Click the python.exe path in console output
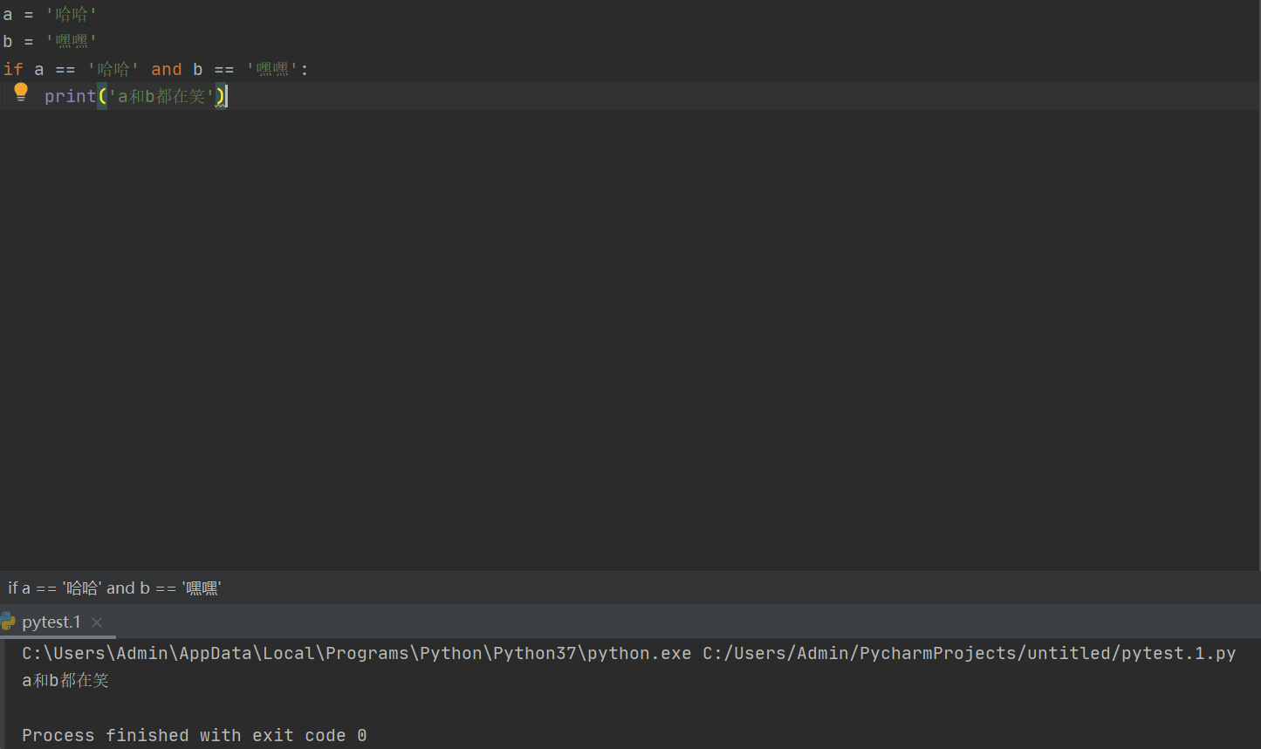 (x=357, y=653)
